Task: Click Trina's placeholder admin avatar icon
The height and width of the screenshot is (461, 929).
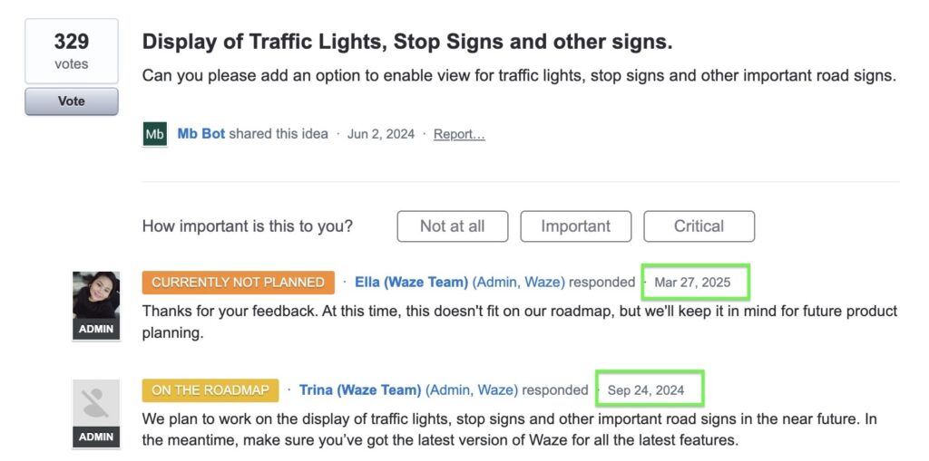Action: (x=96, y=403)
